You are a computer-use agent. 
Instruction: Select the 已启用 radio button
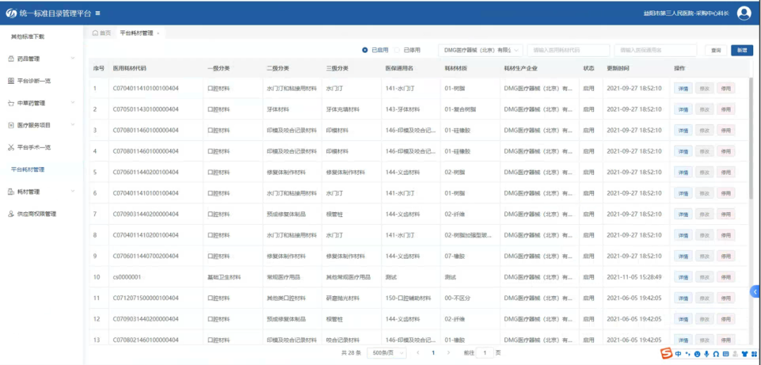pos(365,50)
